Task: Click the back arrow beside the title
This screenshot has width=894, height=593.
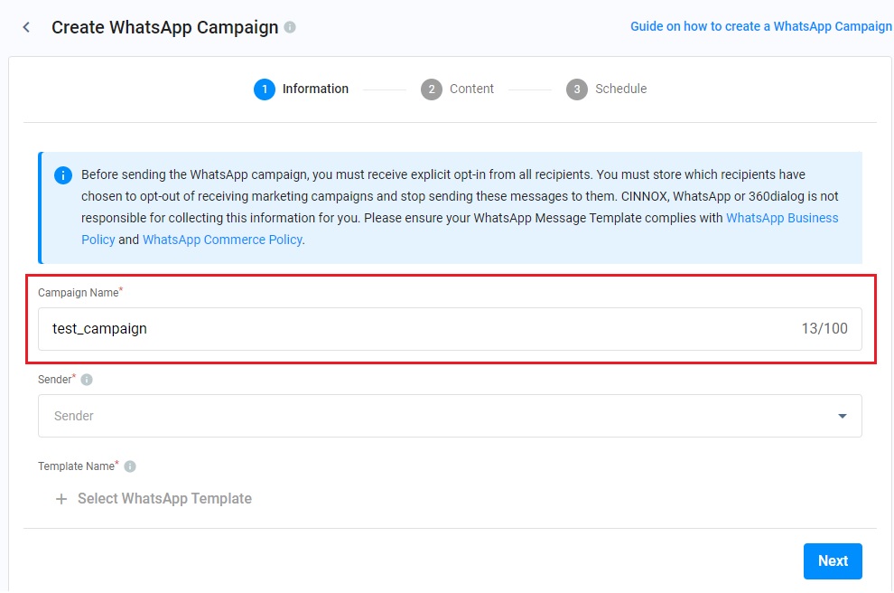Action: click(x=25, y=27)
